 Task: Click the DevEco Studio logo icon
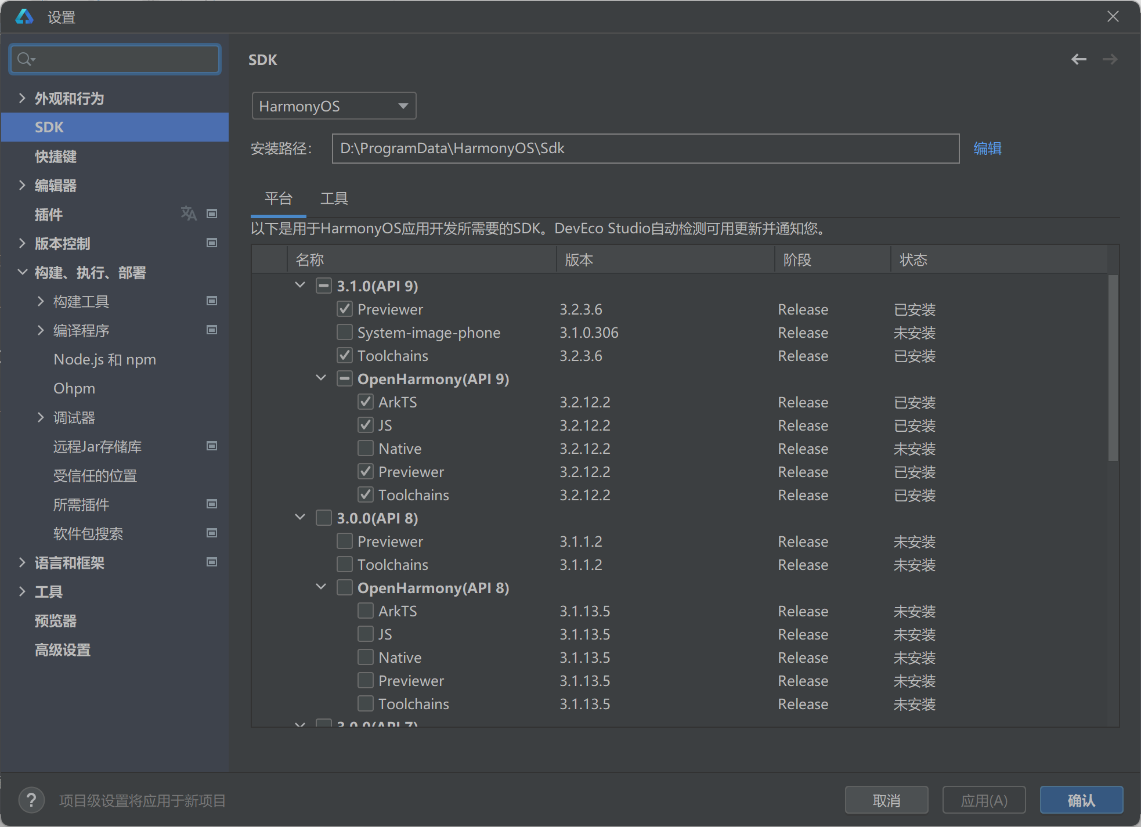pyautogui.click(x=24, y=17)
